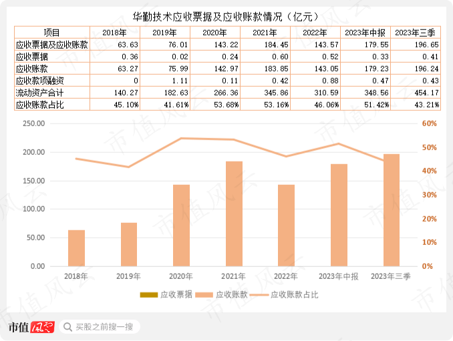
Task: Click the cell value 63.27
Action: tap(128, 69)
